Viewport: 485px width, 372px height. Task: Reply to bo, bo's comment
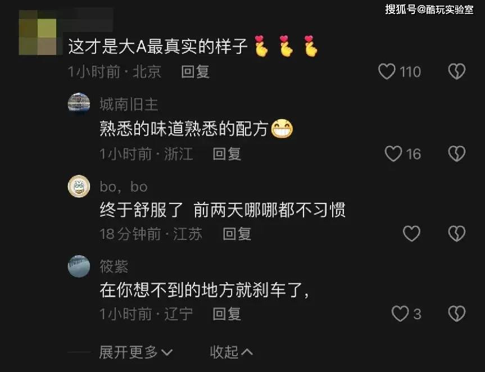(237, 234)
